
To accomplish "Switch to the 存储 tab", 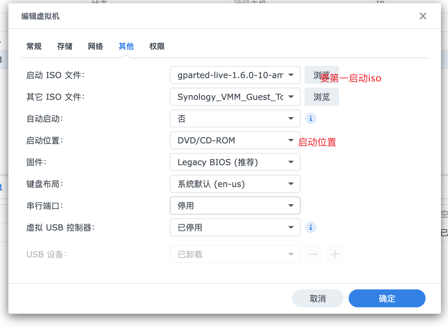I will click(x=65, y=46).
